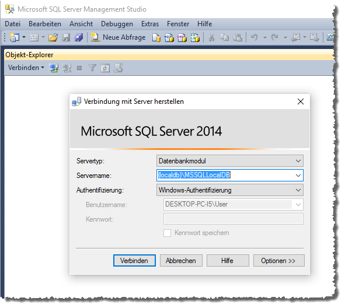Open the Extras menu
Viewport: 345px width, 308px height.
click(x=150, y=24)
